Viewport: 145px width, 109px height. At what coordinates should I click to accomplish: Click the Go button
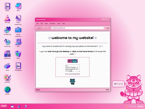click(x=108, y=28)
